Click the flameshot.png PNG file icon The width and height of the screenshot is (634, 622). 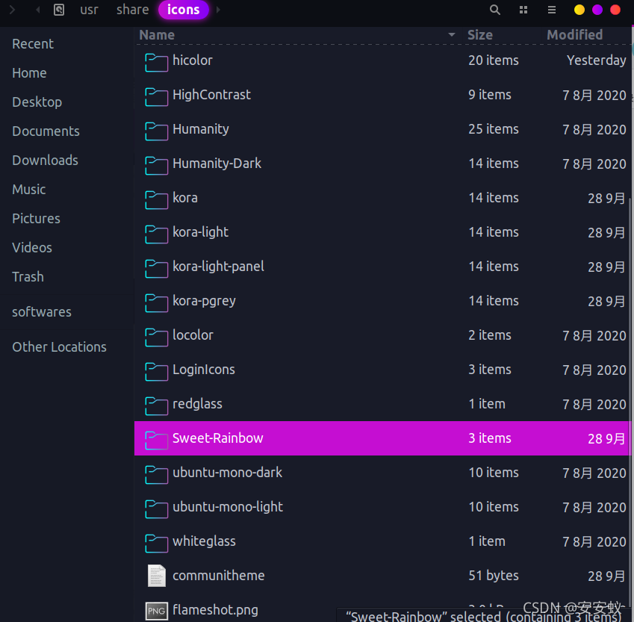point(157,611)
